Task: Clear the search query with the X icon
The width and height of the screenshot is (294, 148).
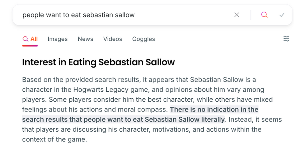Action: pos(237,15)
